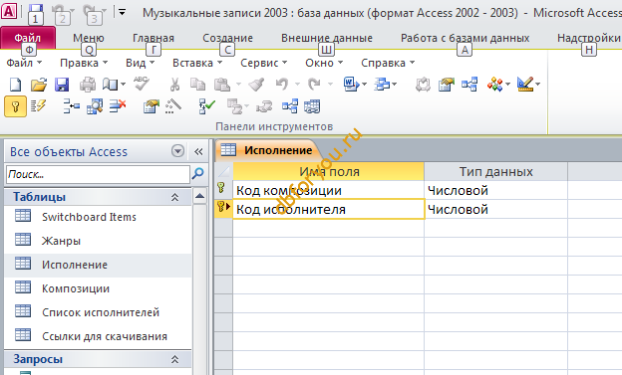Click the Delete Rows icon
The height and width of the screenshot is (375, 622).
(x=118, y=106)
